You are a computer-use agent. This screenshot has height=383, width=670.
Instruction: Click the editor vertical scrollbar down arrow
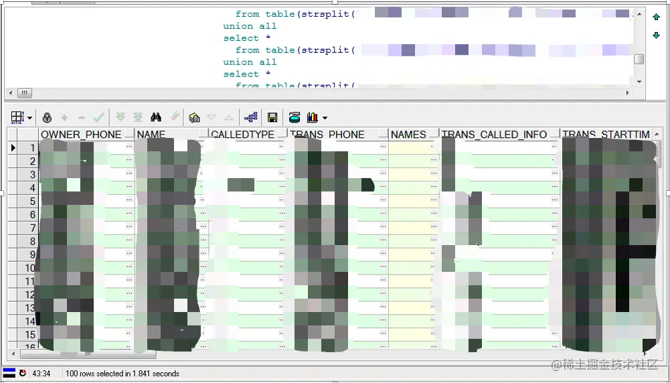coord(639,82)
